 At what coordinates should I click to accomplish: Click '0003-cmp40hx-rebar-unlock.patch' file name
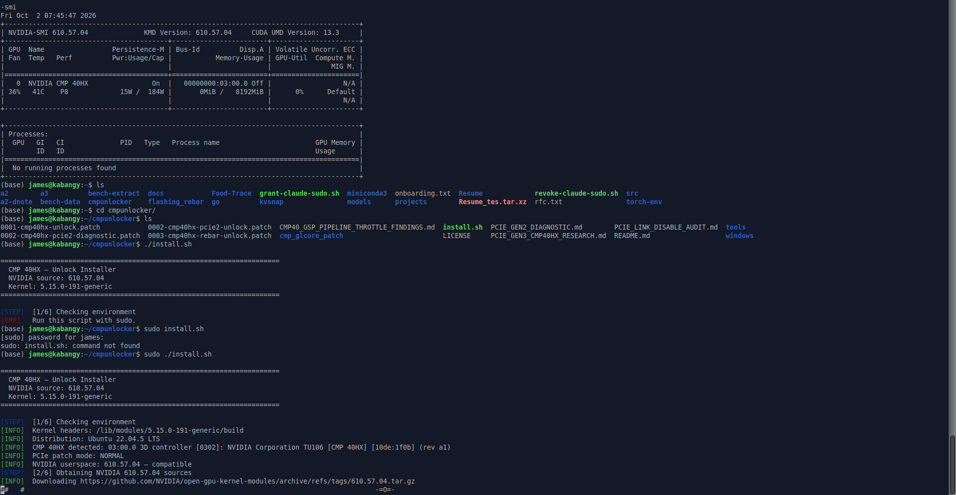click(210, 236)
